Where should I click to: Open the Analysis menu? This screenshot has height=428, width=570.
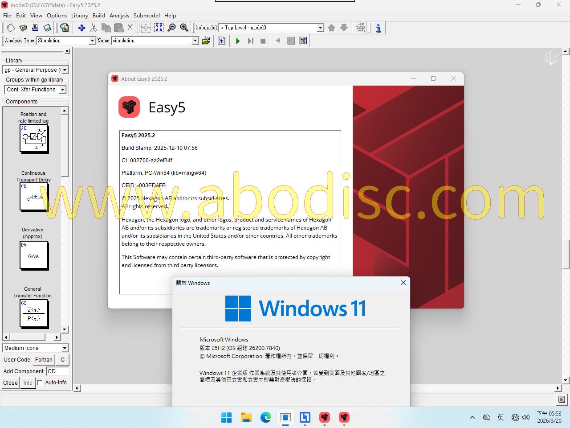click(119, 15)
